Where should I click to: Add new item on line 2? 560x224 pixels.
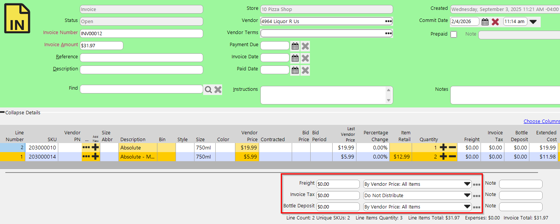[95, 148]
